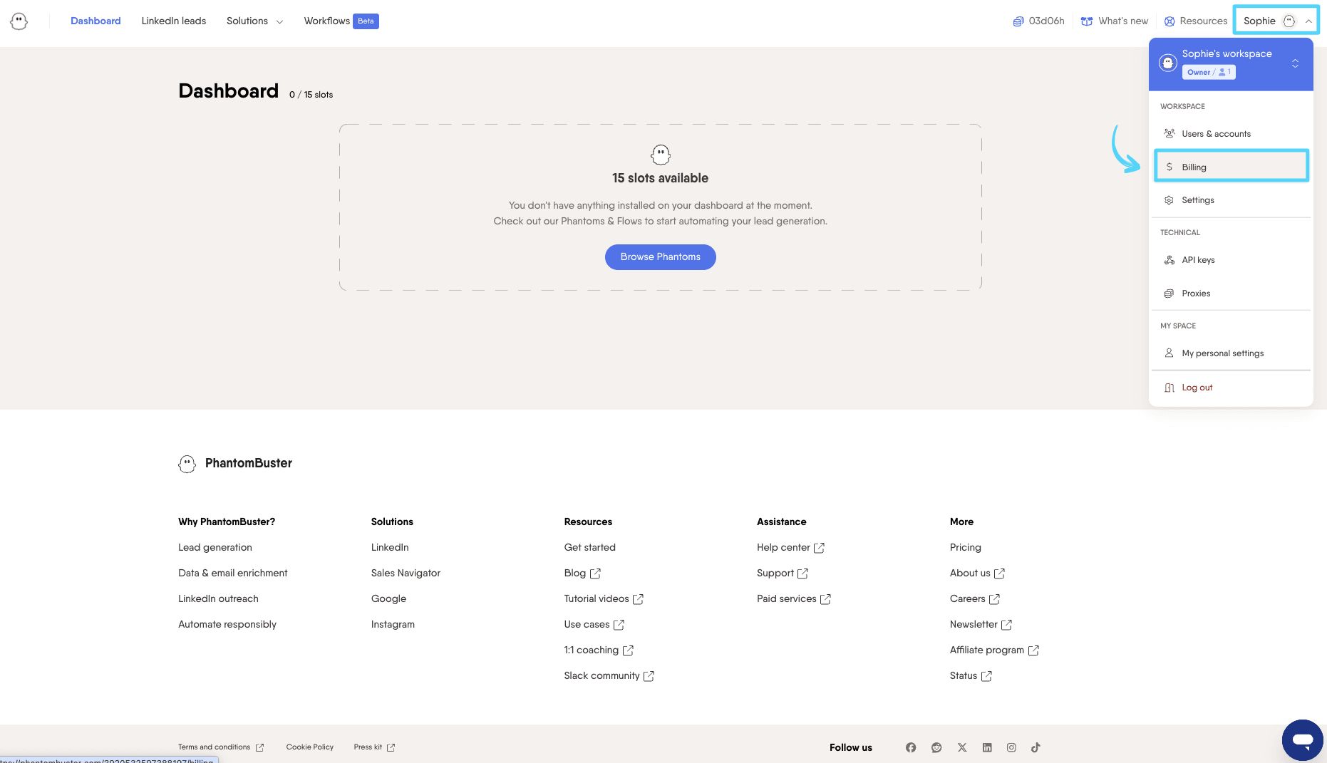This screenshot has width=1327, height=763.
Task: Open Data & email enrichment link
Action: point(232,573)
